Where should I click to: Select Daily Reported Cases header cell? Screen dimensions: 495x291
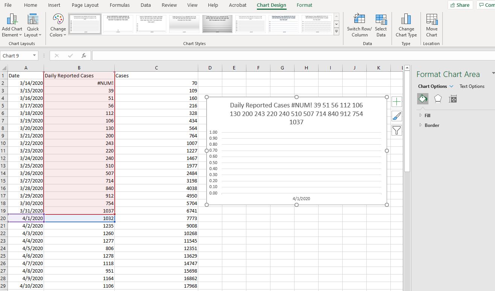(79, 75)
